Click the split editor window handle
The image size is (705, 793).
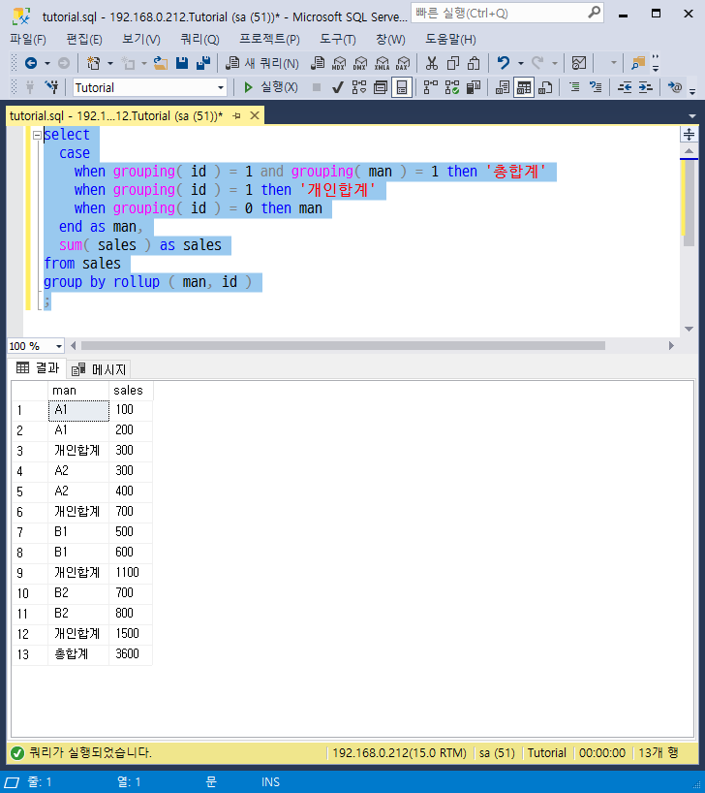click(x=689, y=135)
